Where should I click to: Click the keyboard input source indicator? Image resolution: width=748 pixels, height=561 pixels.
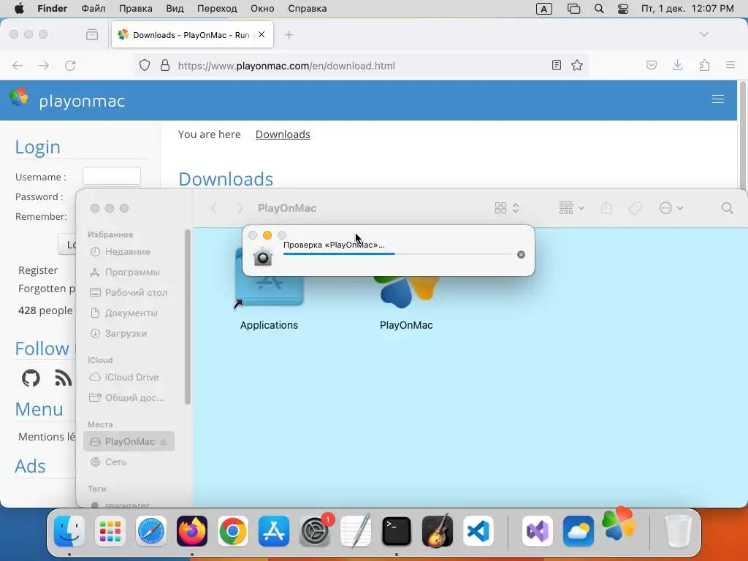tap(543, 9)
